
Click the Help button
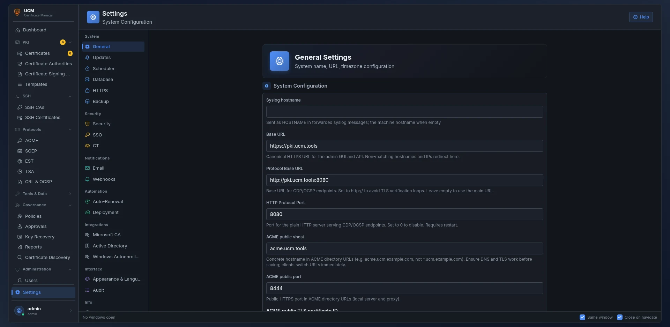click(641, 17)
